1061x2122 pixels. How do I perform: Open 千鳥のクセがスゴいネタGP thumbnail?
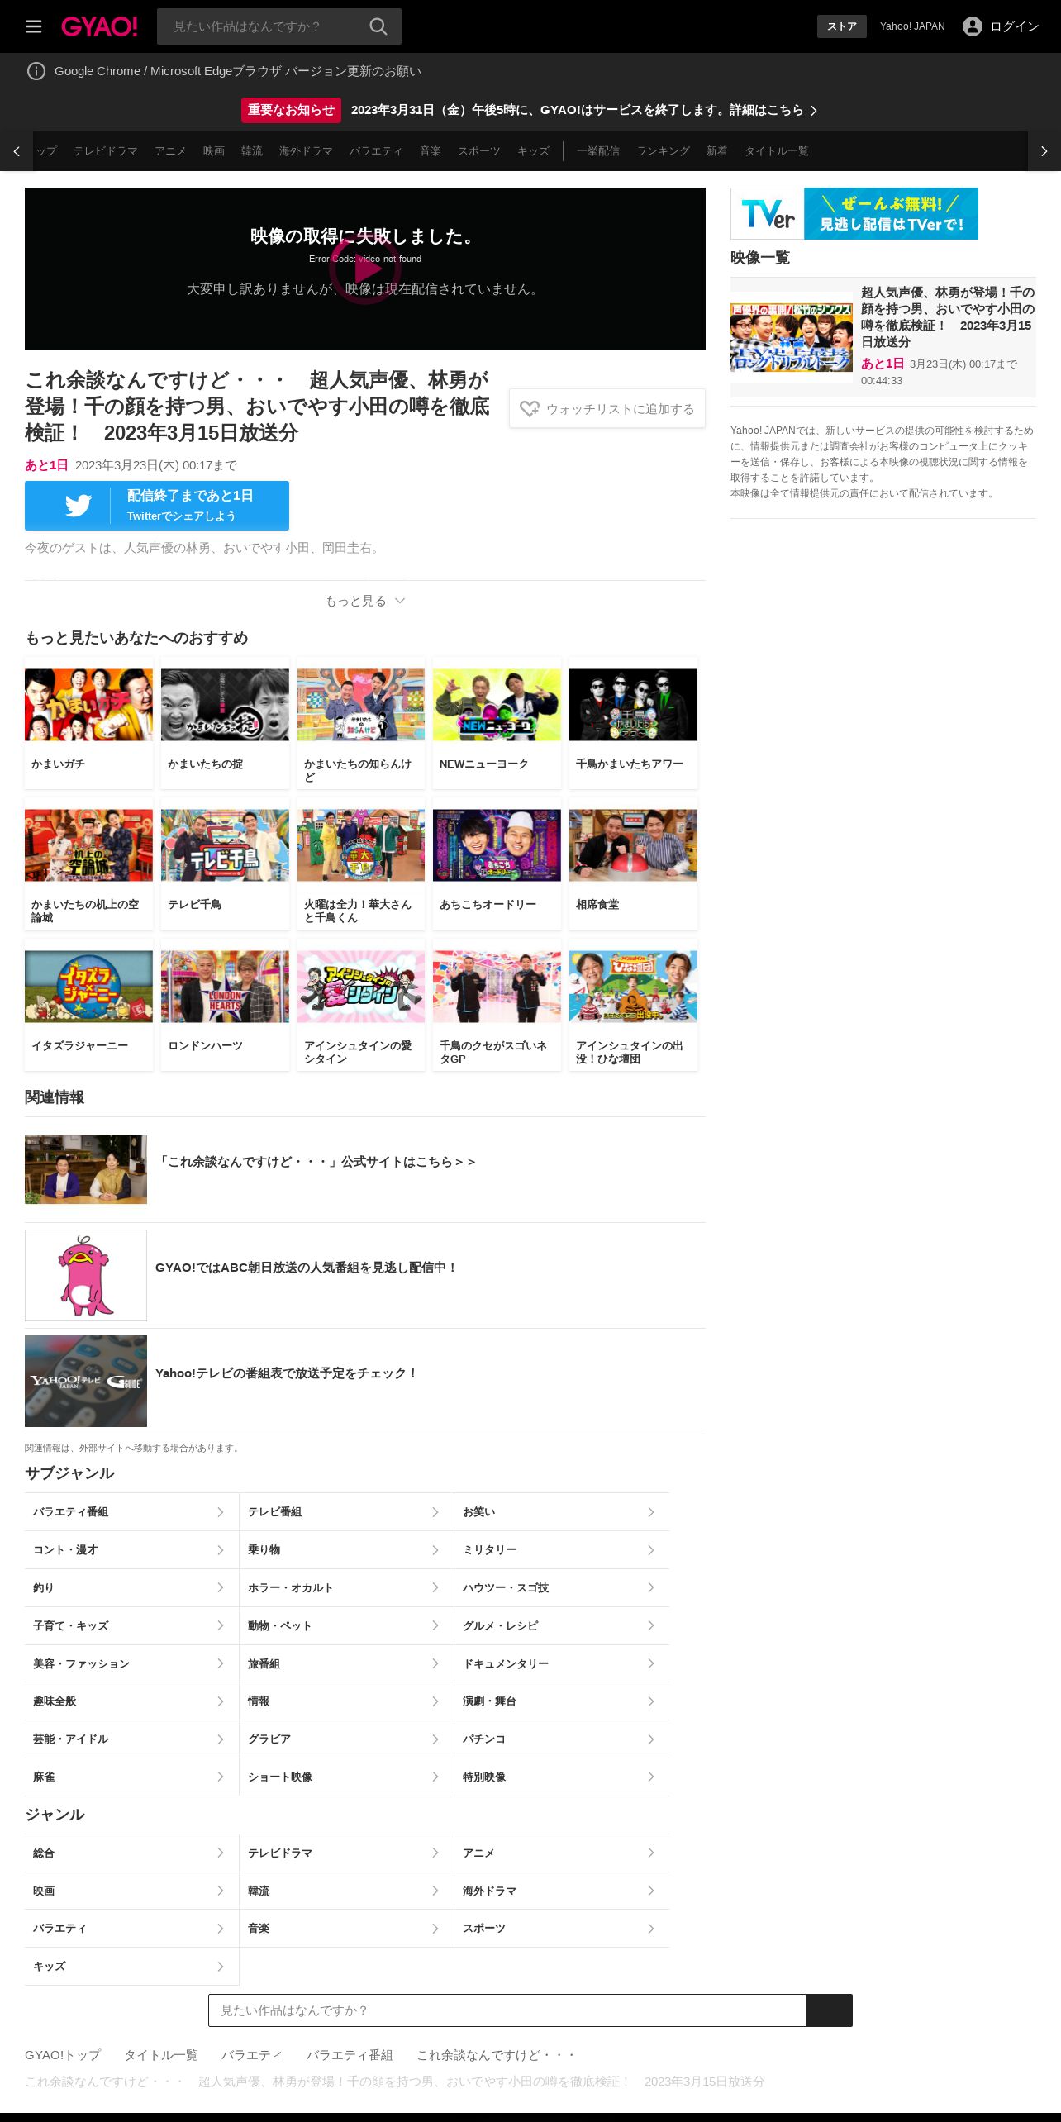[x=497, y=987]
